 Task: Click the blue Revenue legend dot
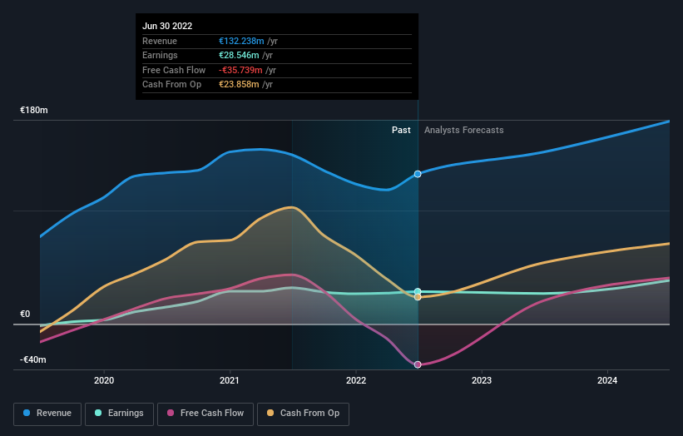tap(27, 413)
